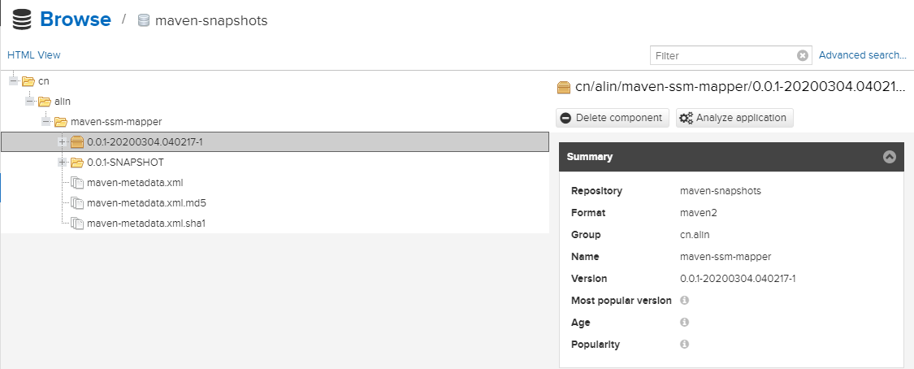
Task: Click the info icon beside Popularity
Action: point(684,345)
